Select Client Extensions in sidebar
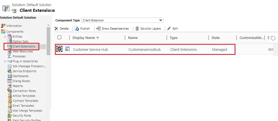Image resolution: width=278 pixels, height=121 pixels. (x=24, y=46)
